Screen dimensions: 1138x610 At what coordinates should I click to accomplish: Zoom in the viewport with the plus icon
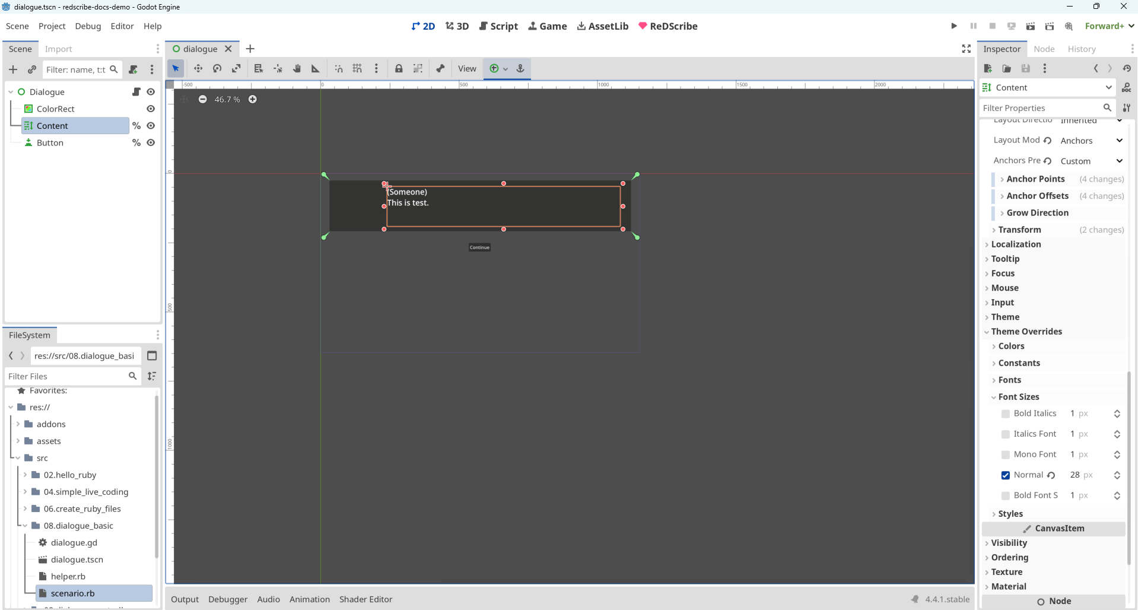tap(253, 99)
